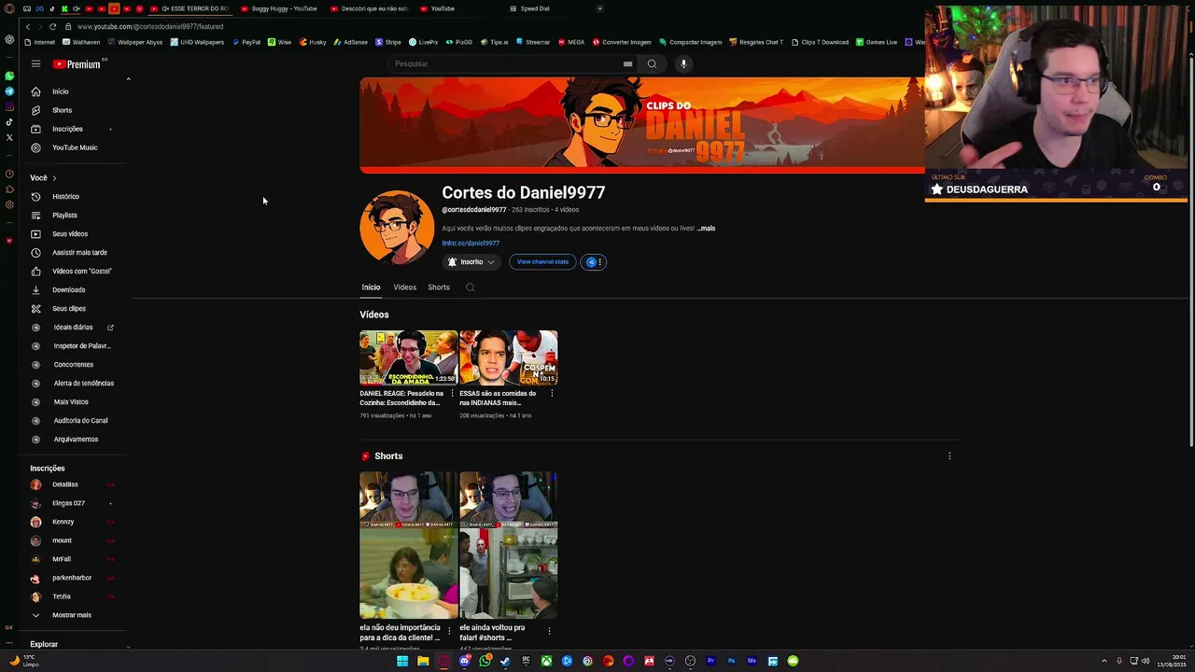Image resolution: width=1195 pixels, height=672 pixels.
Task: Go back with the browser back arrow
Action: click(x=28, y=26)
